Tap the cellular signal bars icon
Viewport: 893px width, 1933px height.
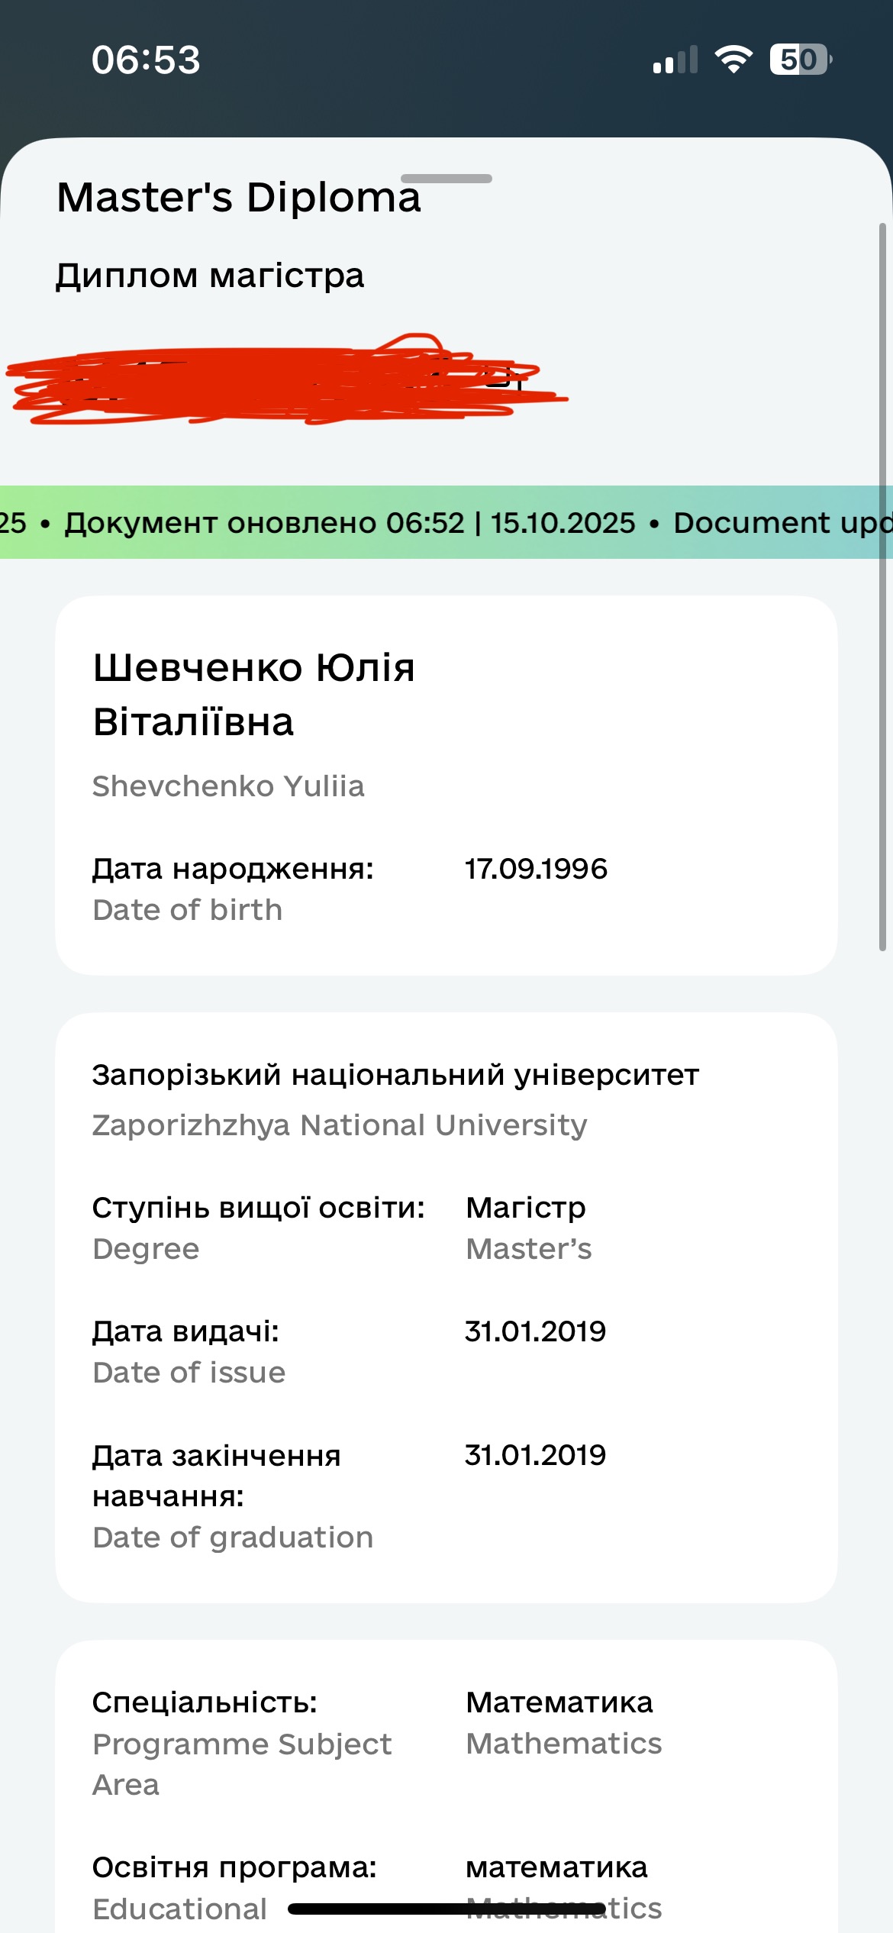click(x=675, y=60)
